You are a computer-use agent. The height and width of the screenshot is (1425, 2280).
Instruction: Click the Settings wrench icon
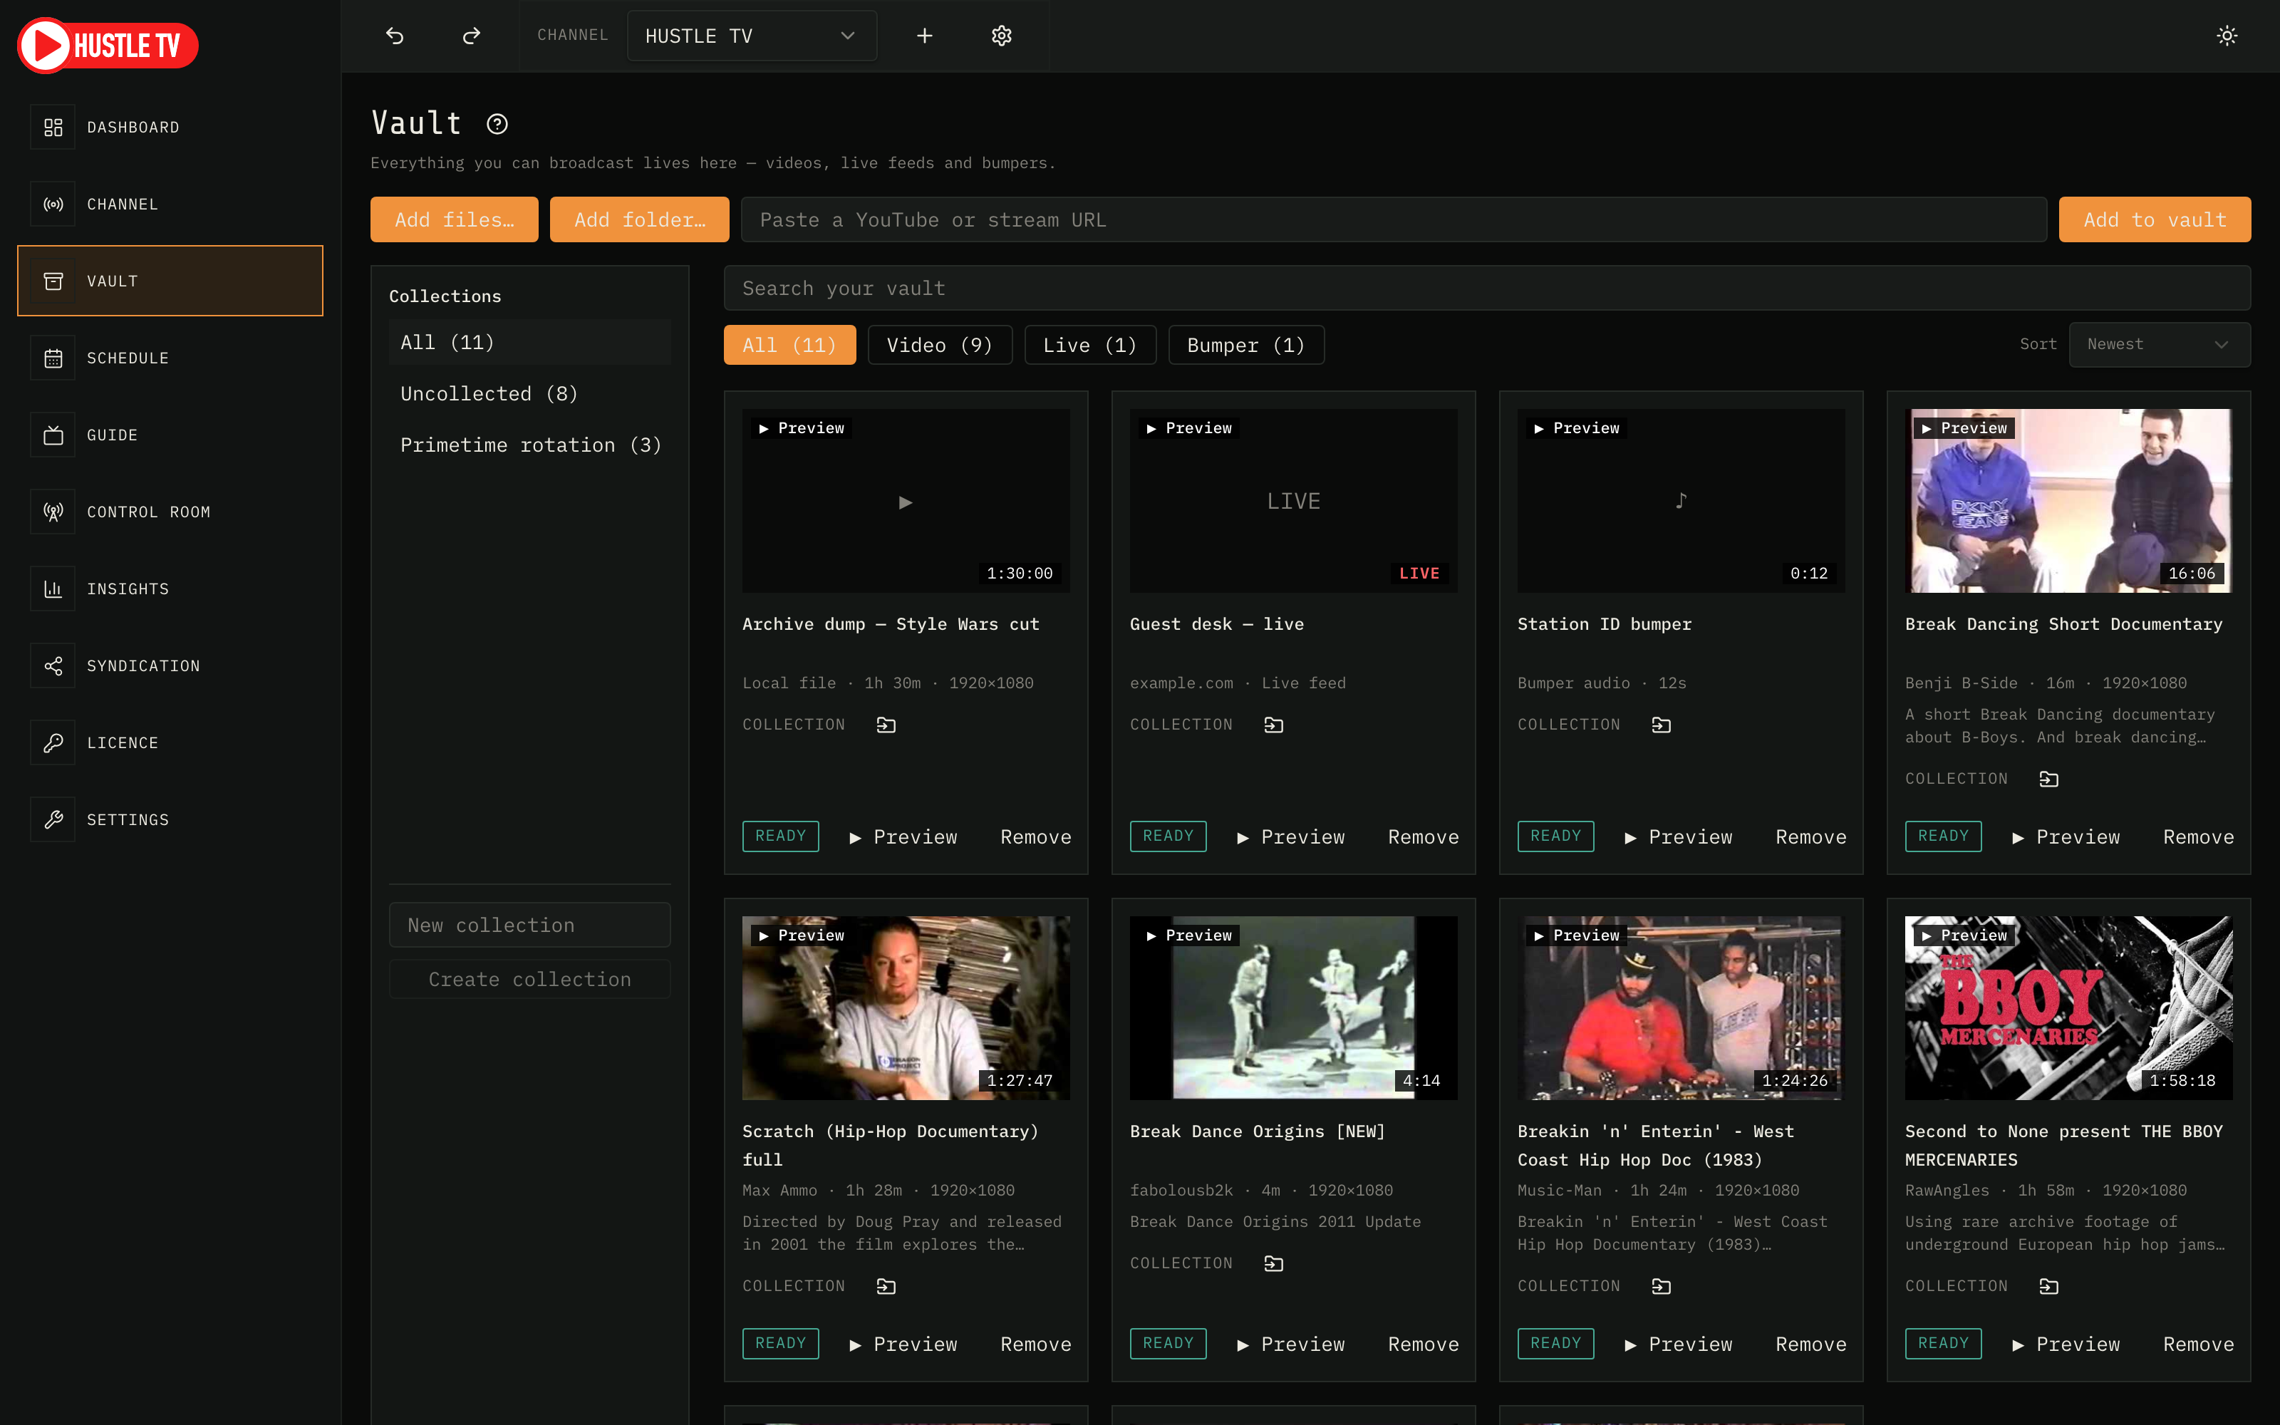[53, 820]
